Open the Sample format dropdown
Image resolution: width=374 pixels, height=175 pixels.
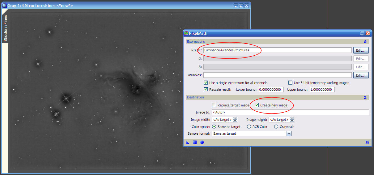point(289,133)
